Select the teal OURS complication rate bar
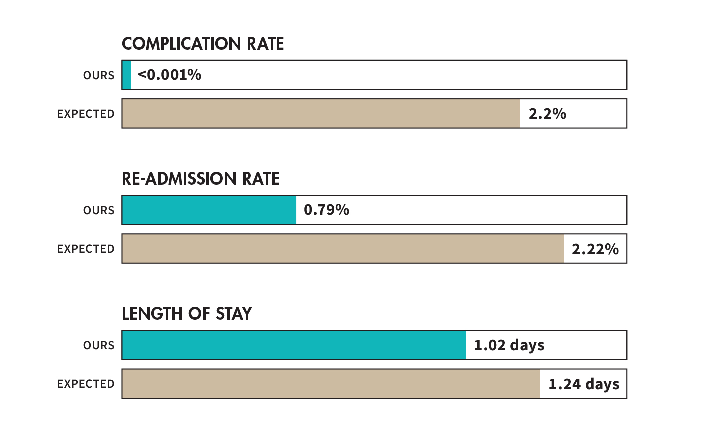 click(127, 75)
